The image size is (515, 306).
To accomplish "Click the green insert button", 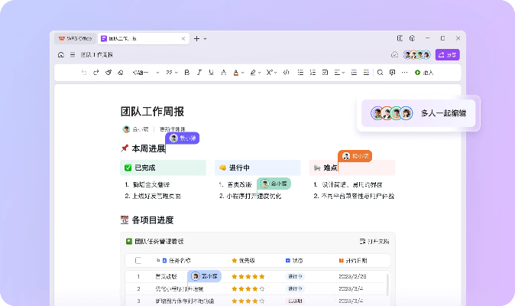I will coord(424,73).
